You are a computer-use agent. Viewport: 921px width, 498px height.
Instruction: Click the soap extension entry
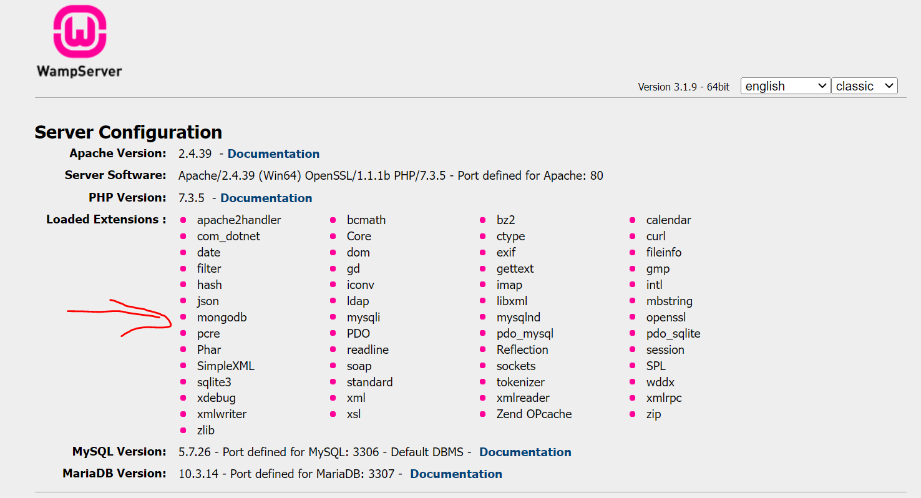pyautogui.click(x=359, y=366)
